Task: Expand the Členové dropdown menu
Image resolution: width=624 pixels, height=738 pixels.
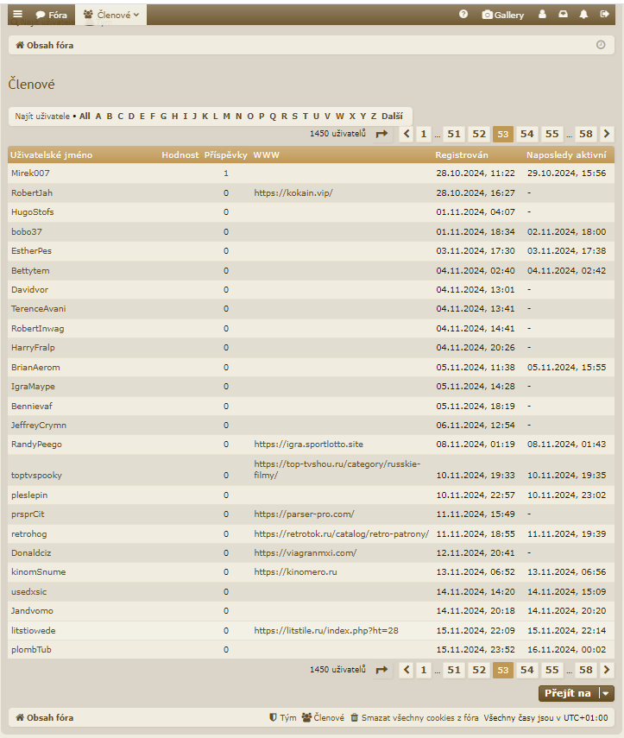Action: point(111,15)
